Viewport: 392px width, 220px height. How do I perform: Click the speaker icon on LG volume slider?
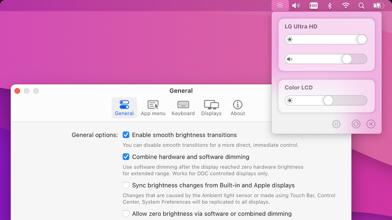pyautogui.click(x=289, y=59)
